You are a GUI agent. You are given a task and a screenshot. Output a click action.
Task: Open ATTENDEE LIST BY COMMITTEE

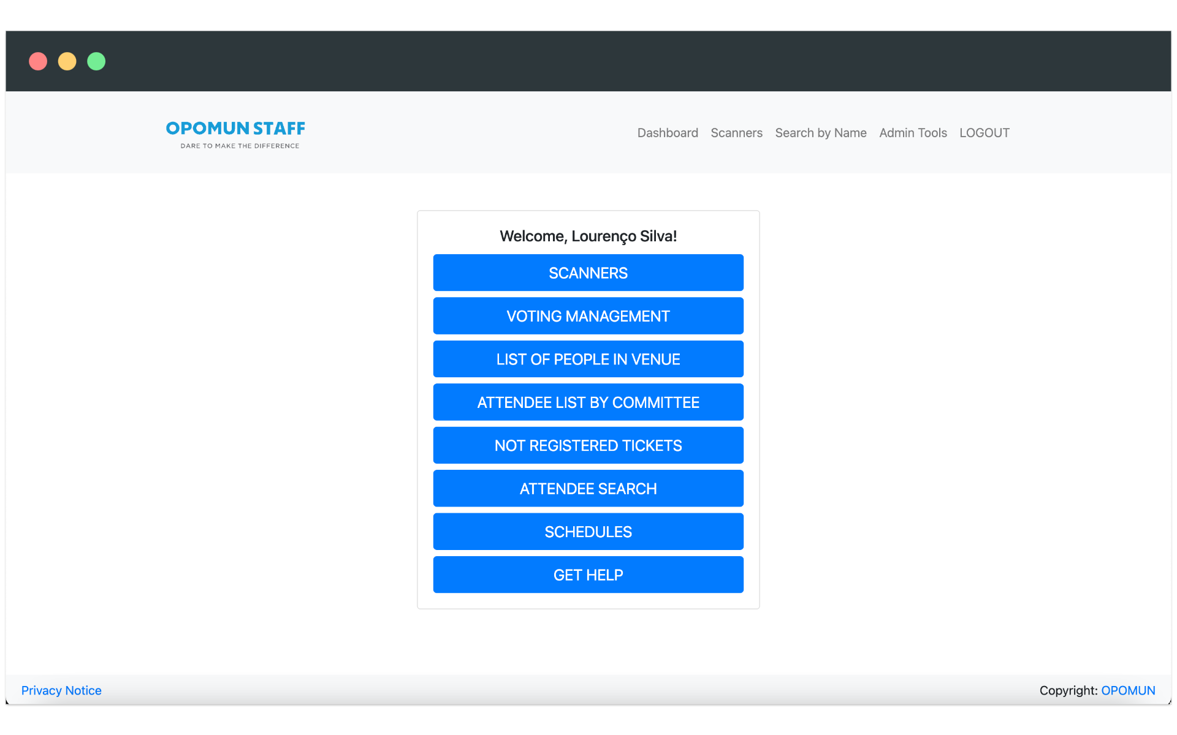(x=588, y=401)
